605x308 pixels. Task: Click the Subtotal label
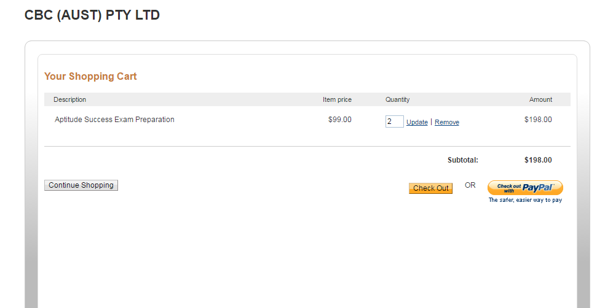pos(462,160)
